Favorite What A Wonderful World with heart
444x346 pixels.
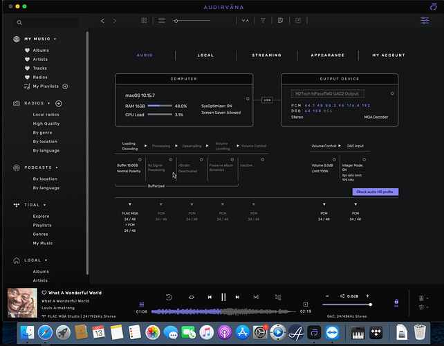click(x=44, y=293)
